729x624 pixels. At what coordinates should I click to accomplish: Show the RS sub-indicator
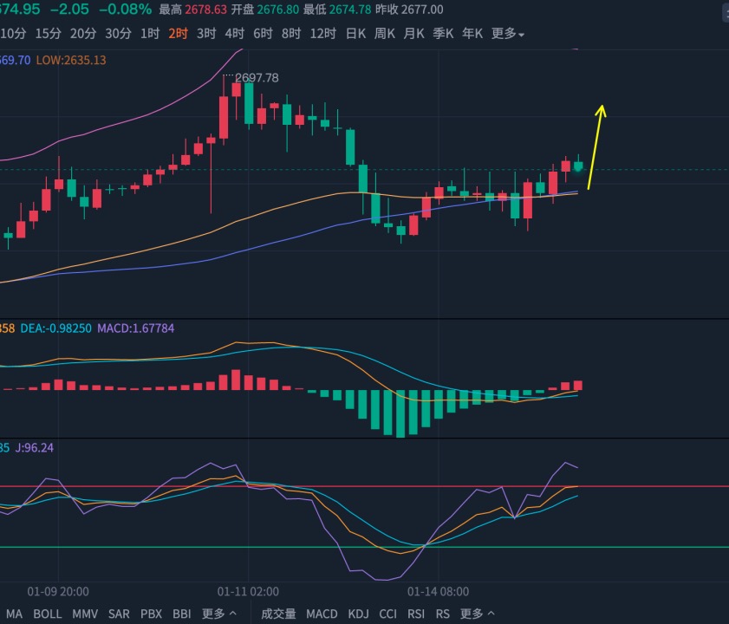443,614
